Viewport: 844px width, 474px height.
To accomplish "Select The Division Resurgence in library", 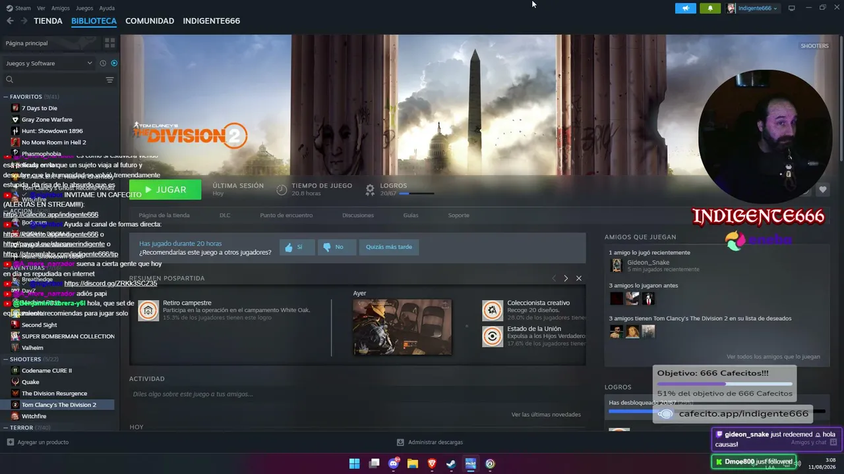I will [54, 394].
